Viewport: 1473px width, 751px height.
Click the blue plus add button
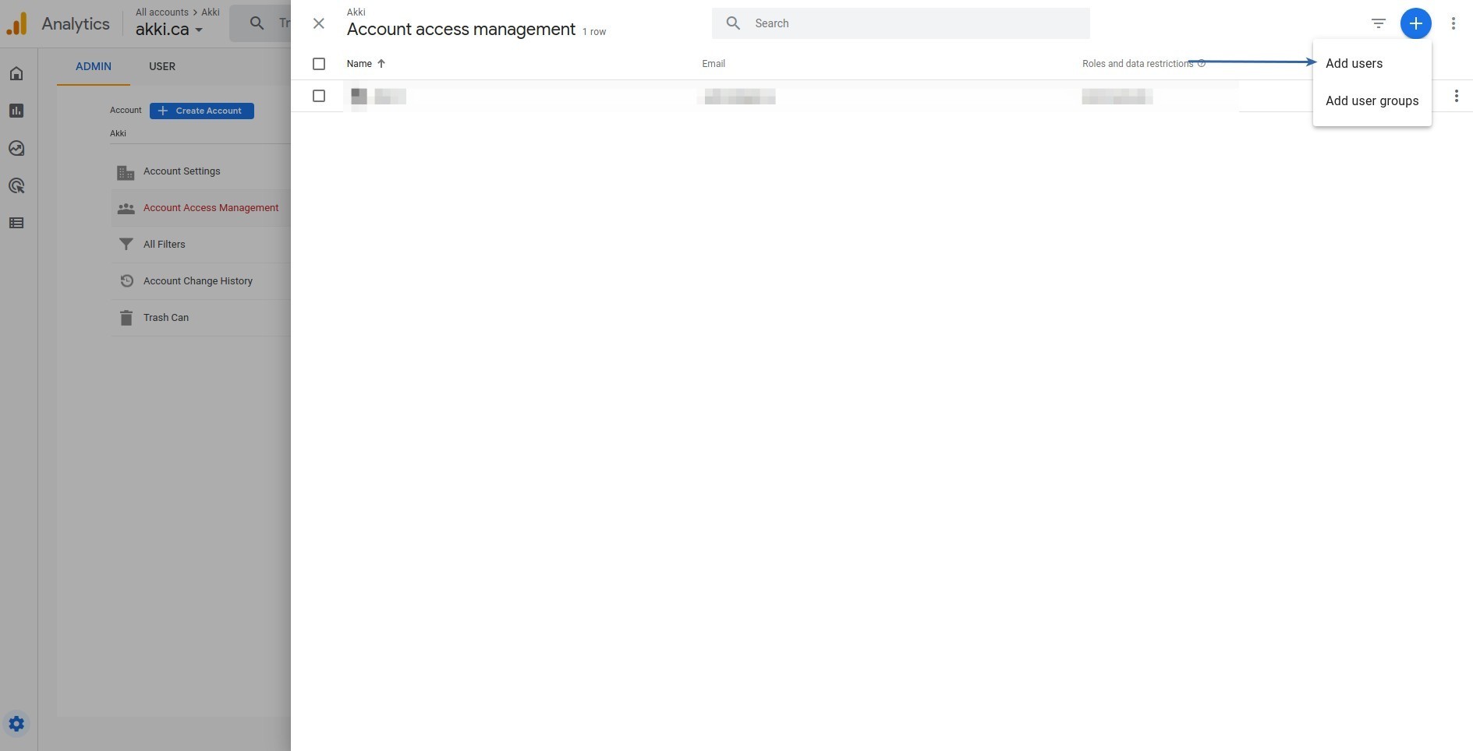point(1415,23)
